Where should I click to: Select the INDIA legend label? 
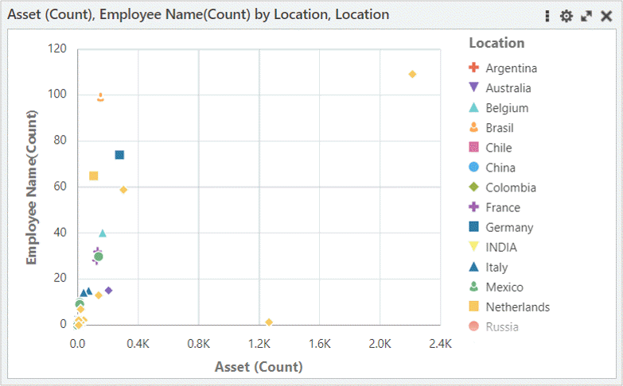point(501,247)
